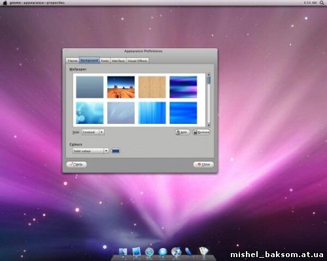Open the blue feather dock icon
The height and width of the screenshot is (261, 327).
point(188,252)
